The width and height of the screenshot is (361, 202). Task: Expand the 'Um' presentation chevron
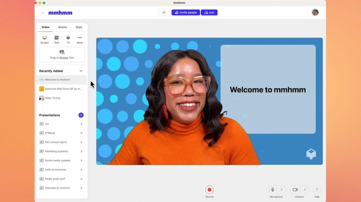(81, 124)
